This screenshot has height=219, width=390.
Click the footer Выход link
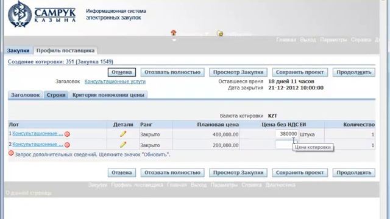click(x=199, y=185)
